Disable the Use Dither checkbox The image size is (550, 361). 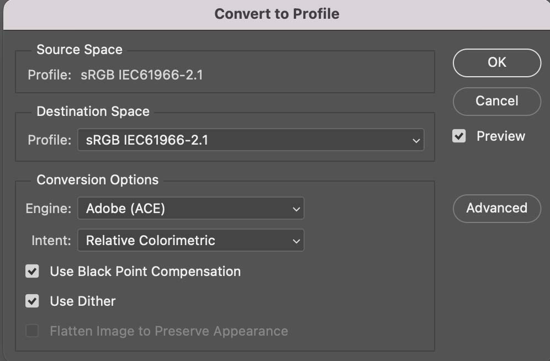pos(33,301)
